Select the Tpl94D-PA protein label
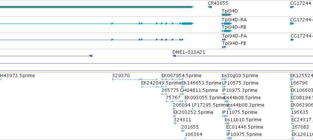 tap(234, 36)
